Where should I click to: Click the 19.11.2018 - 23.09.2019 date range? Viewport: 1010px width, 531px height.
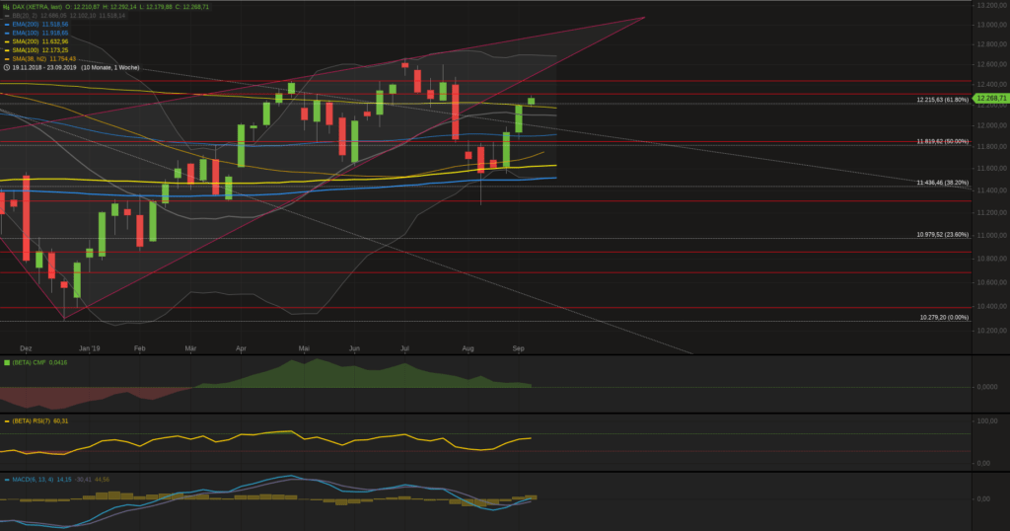(43, 68)
